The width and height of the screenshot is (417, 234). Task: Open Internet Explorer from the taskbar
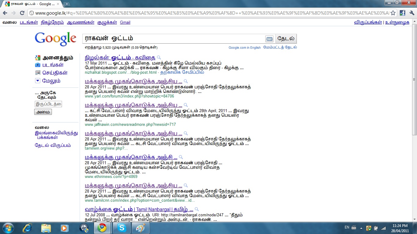point(27,228)
